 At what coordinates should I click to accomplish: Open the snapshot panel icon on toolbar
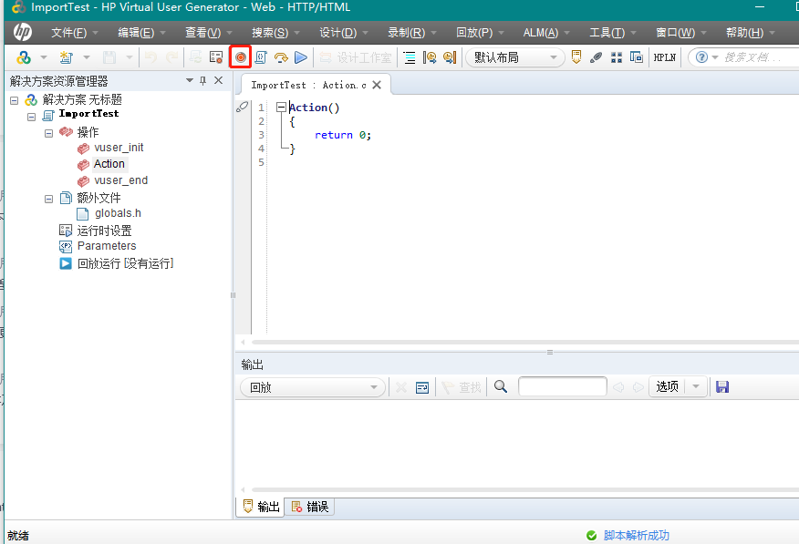637,56
